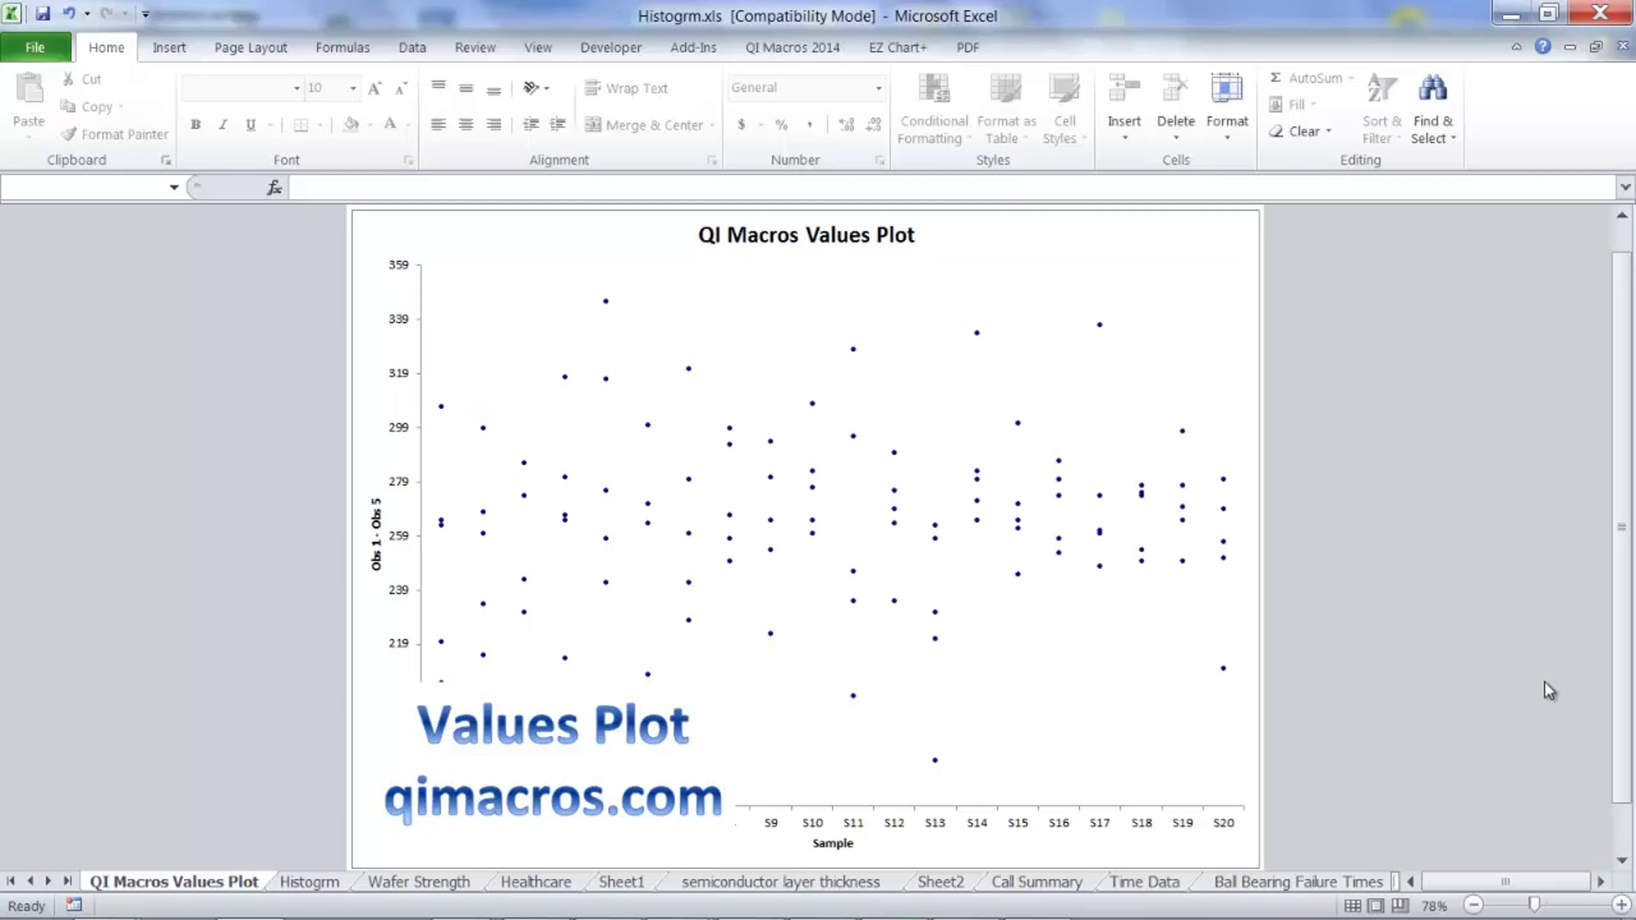Click the formula bar input field

952,187
